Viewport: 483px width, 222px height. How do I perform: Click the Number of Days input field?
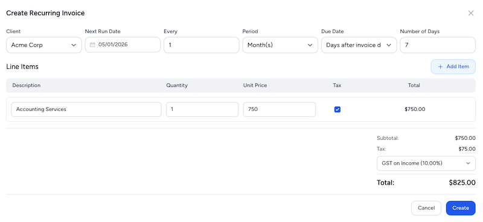[438, 45]
